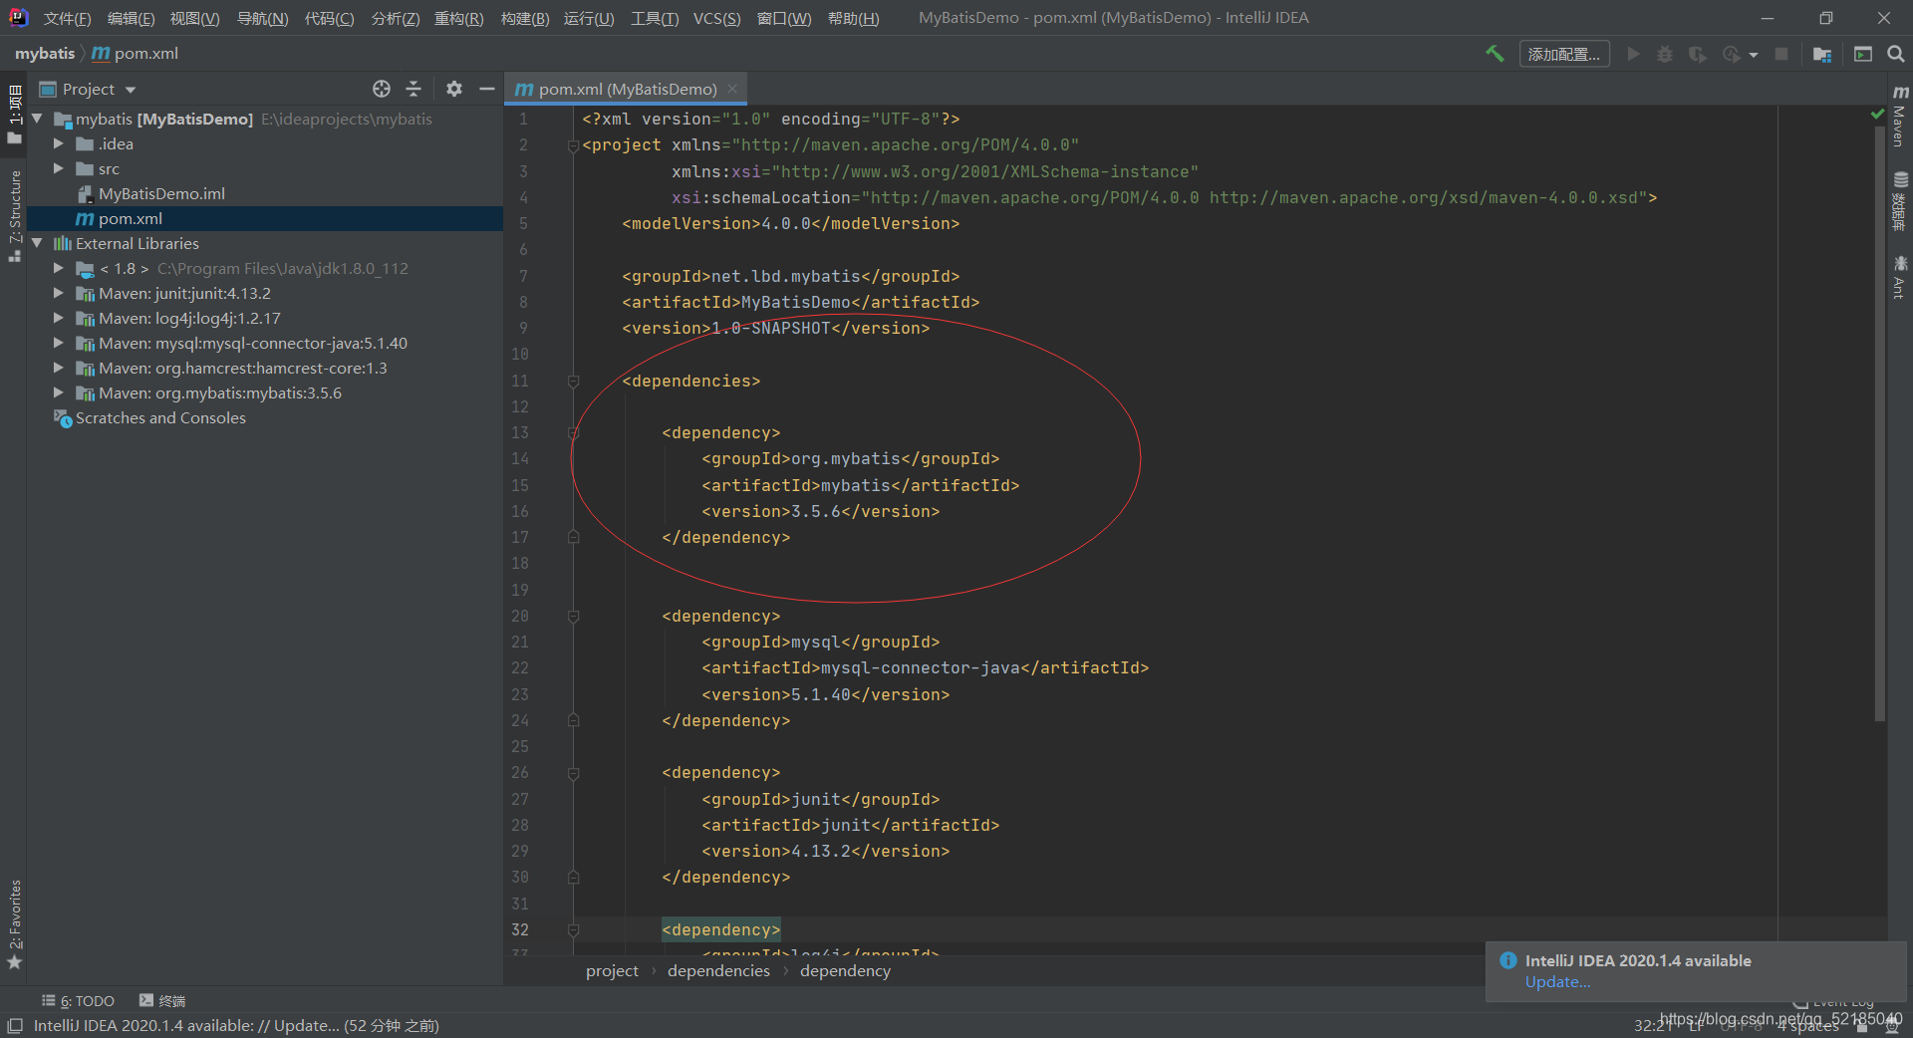Open the 文件(F) menu
Viewport: 1913px width, 1038px height.
pos(67,18)
